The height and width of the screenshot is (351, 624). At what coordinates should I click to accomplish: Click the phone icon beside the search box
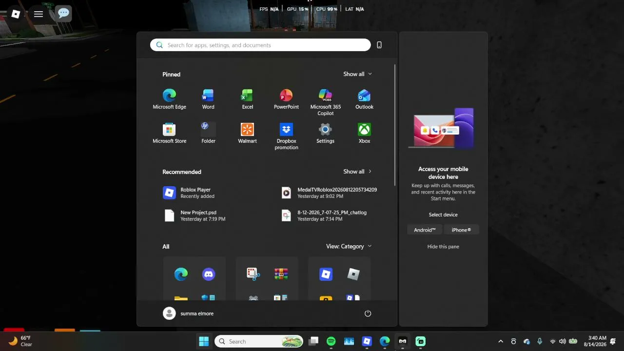coord(379,45)
